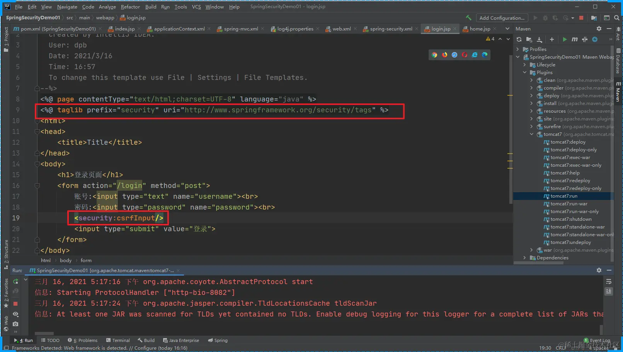623x352 pixels.
Task: Hide the Maven tool window
Action: pyautogui.click(x=609, y=29)
